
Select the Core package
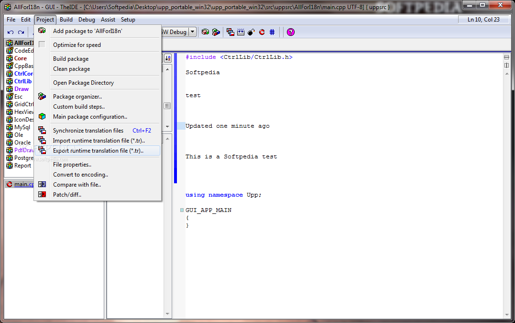point(20,58)
